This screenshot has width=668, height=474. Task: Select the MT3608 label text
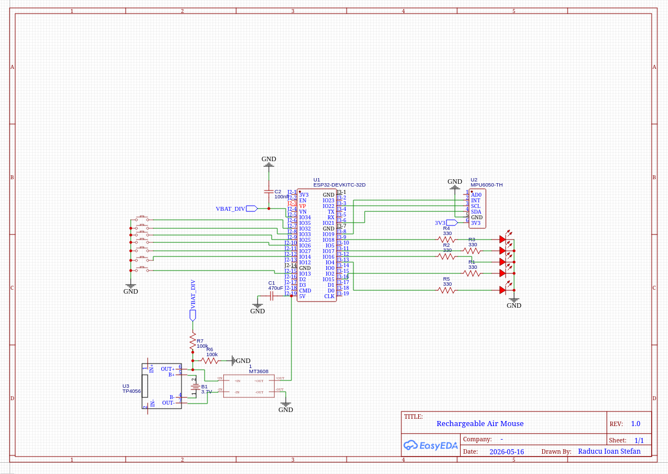pyautogui.click(x=259, y=371)
